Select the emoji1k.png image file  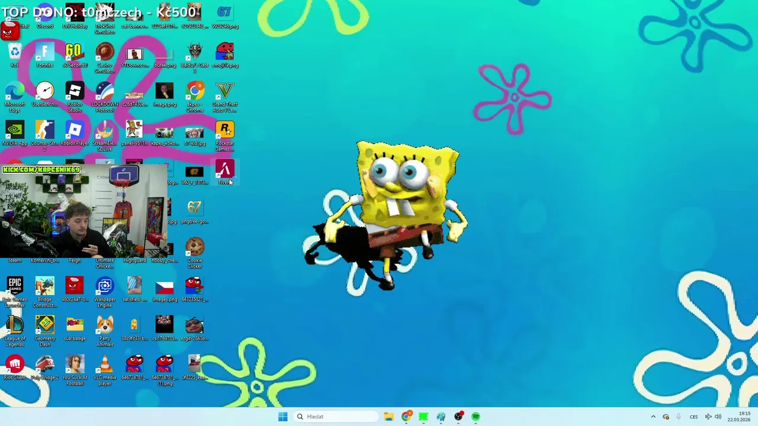pyautogui.click(x=224, y=56)
